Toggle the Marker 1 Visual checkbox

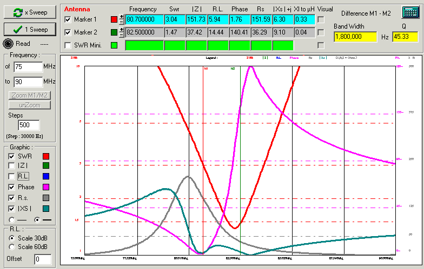[x=321, y=20]
